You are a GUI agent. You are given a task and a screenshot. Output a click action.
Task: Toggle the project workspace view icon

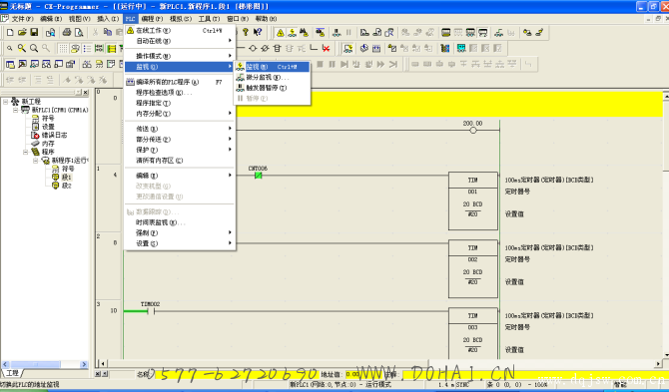point(10,65)
